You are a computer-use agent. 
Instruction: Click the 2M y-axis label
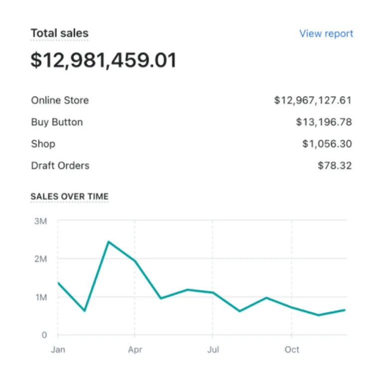tap(40, 259)
